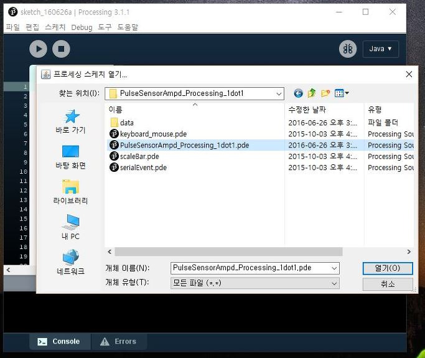The height and width of the screenshot is (358, 425).
Task: Open the view menu icon dropdown
Action: (x=342, y=93)
